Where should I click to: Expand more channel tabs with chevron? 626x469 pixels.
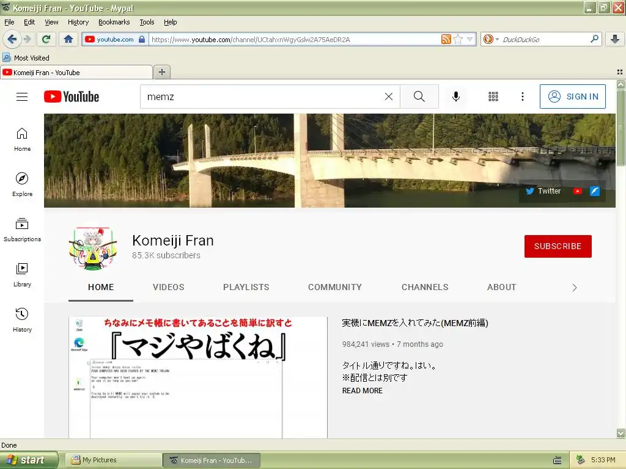(575, 288)
